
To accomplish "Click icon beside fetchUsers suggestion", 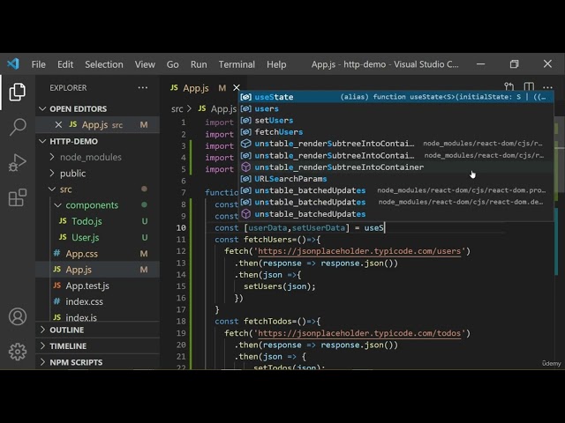I will point(245,132).
